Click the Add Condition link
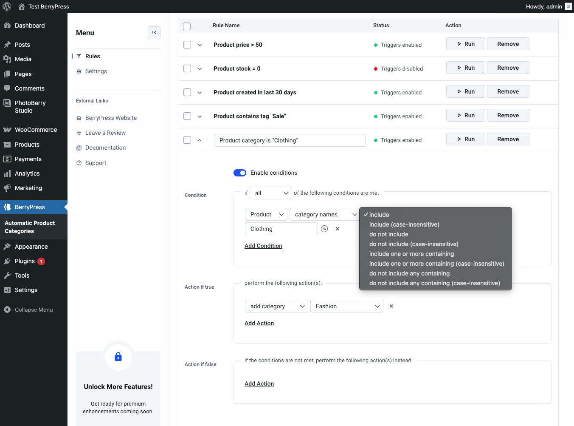 pos(263,246)
